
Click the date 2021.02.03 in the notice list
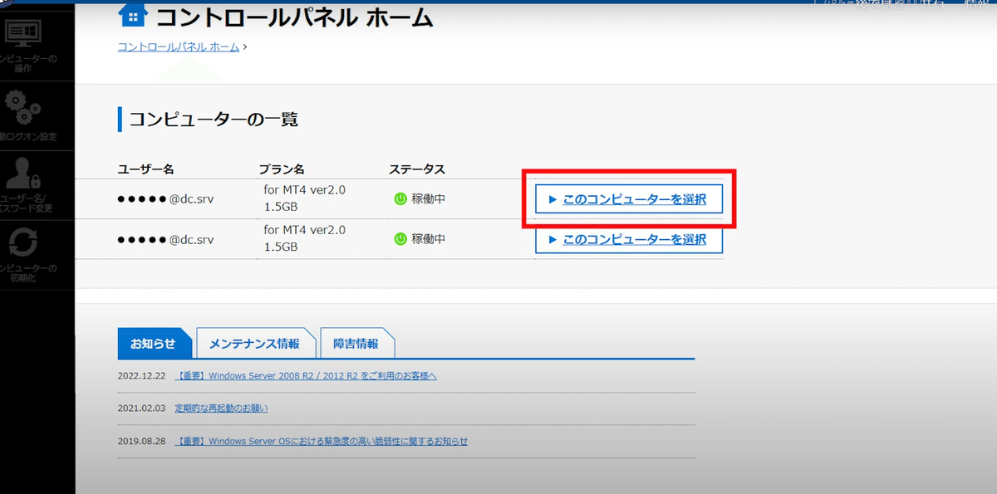coord(142,408)
